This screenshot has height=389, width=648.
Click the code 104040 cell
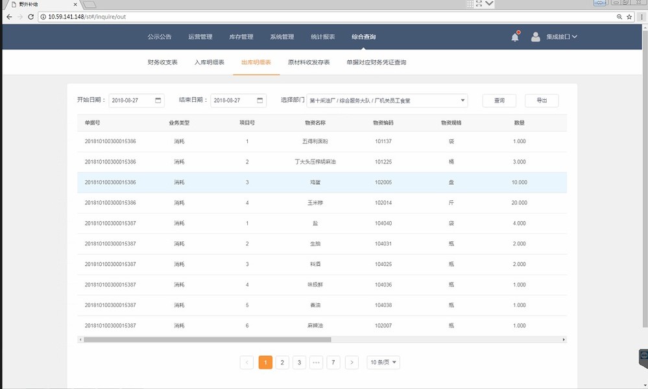383,223
